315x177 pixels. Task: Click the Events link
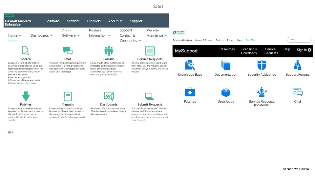(x=230, y=40)
